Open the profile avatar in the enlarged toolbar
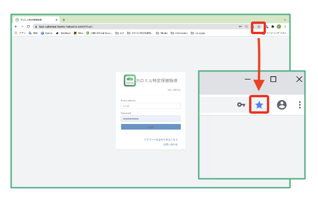Screen dimensions: 318x203 (x=281, y=105)
